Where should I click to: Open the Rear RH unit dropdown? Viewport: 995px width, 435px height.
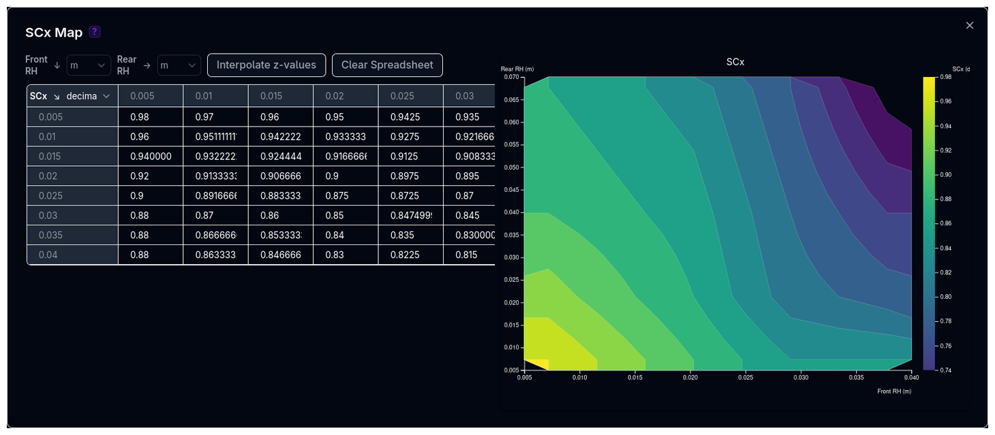pos(179,65)
